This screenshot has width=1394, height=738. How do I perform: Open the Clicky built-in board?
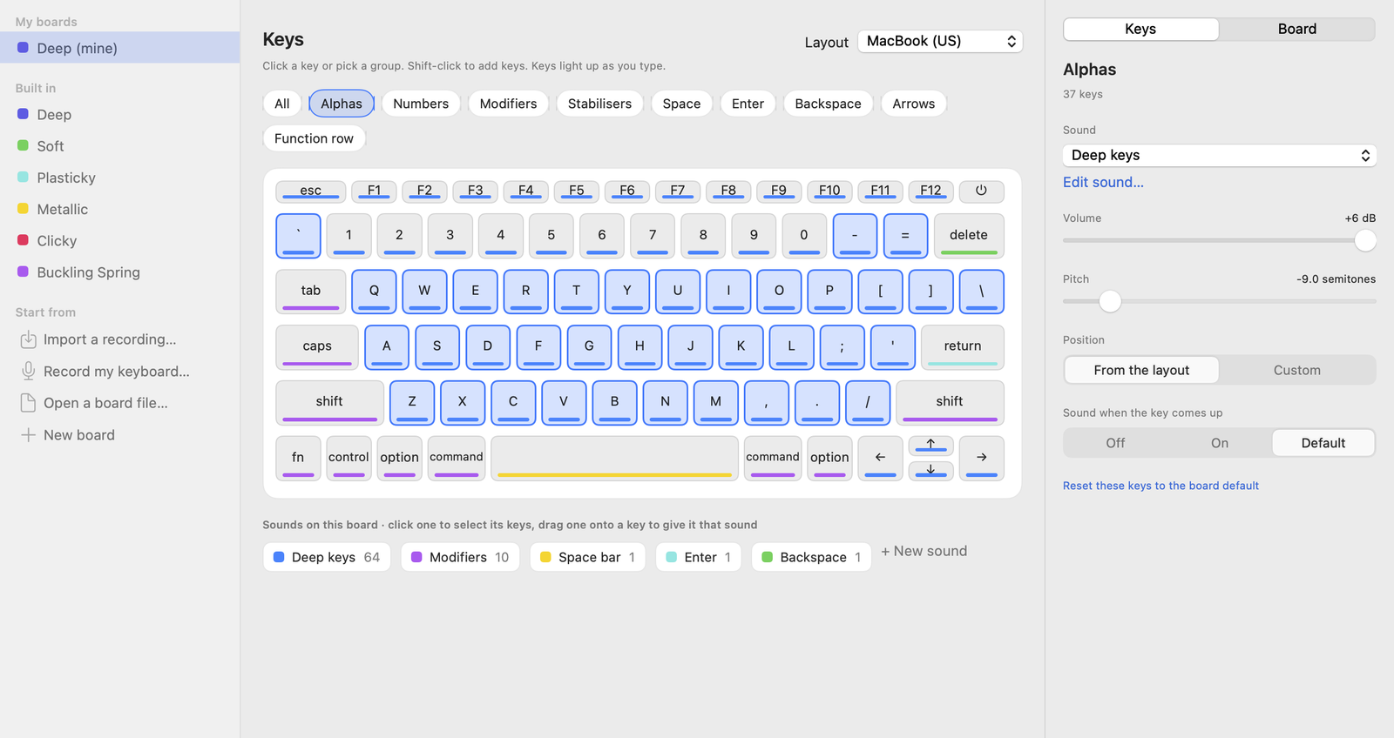tap(119, 241)
